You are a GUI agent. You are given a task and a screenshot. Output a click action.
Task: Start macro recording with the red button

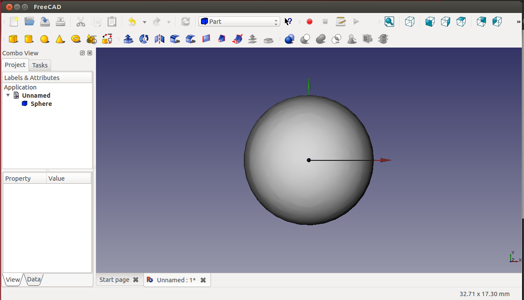coord(310,22)
